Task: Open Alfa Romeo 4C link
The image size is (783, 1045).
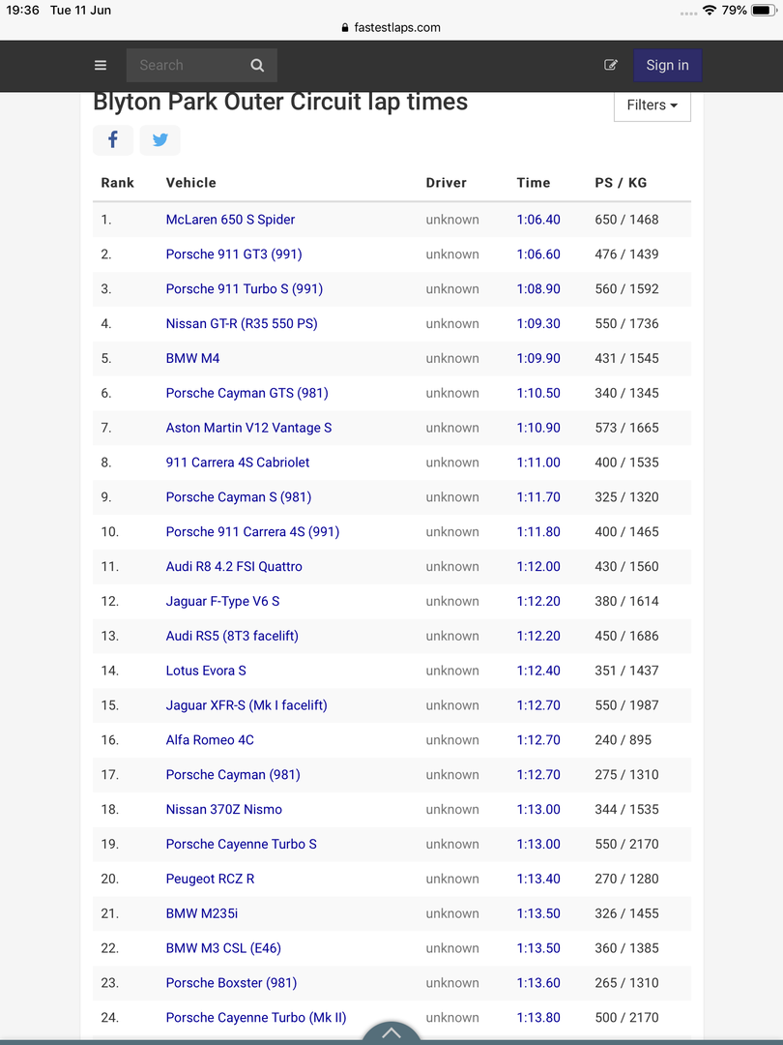Action: [210, 740]
